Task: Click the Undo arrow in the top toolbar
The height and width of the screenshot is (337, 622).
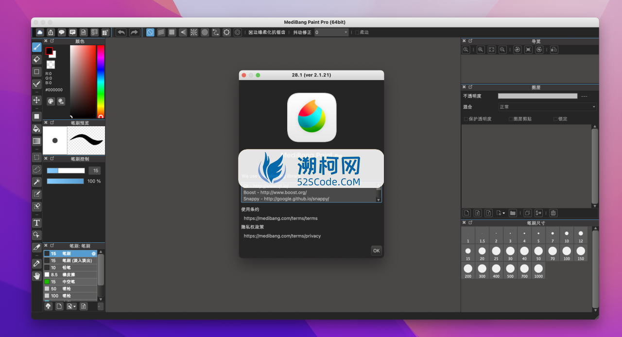Action: tap(121, 33)
